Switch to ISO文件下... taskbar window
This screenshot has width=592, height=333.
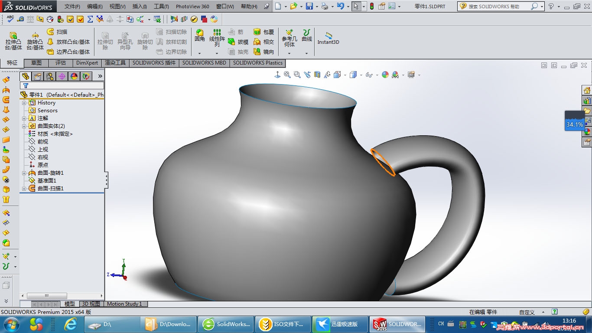pyautogui.click(x=283, y=324)
